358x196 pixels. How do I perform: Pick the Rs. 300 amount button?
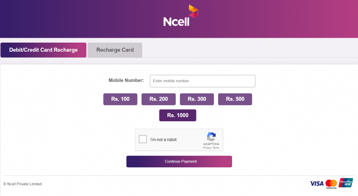coord(197,99)
